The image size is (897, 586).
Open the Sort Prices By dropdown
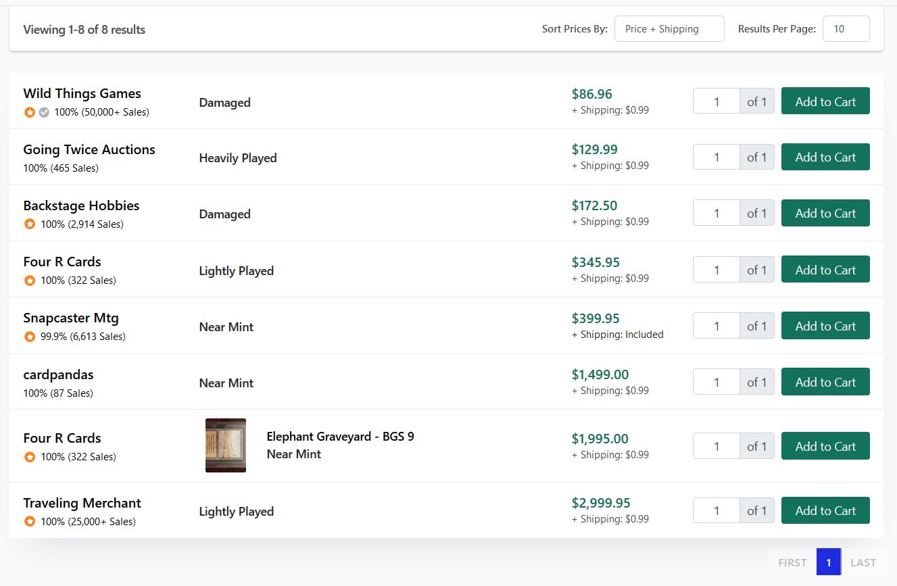(x=669, y=29)
